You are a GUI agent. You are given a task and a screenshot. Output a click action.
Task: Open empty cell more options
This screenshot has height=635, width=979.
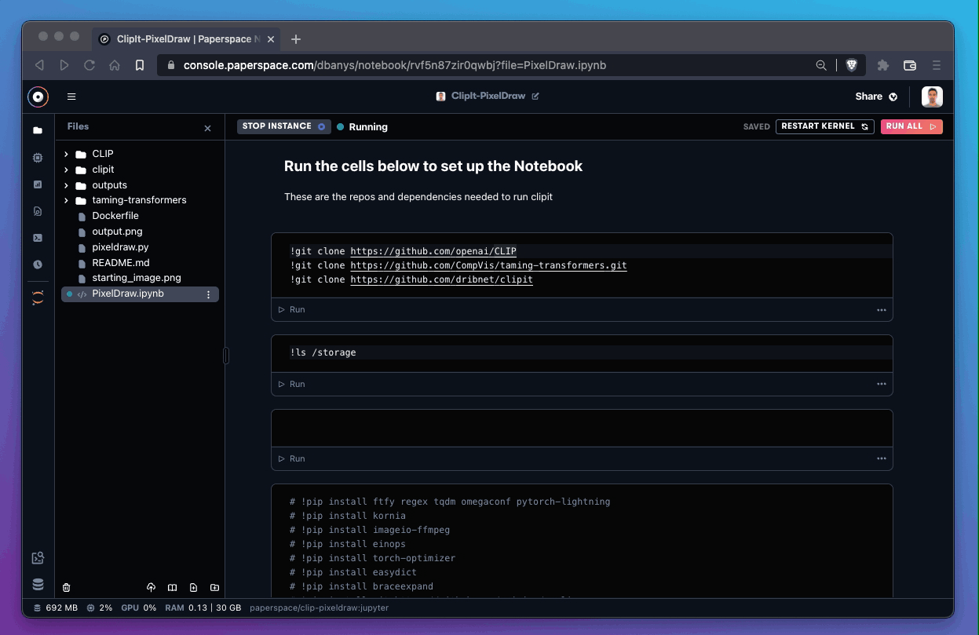pyautogui.click(x=881, y=459)
